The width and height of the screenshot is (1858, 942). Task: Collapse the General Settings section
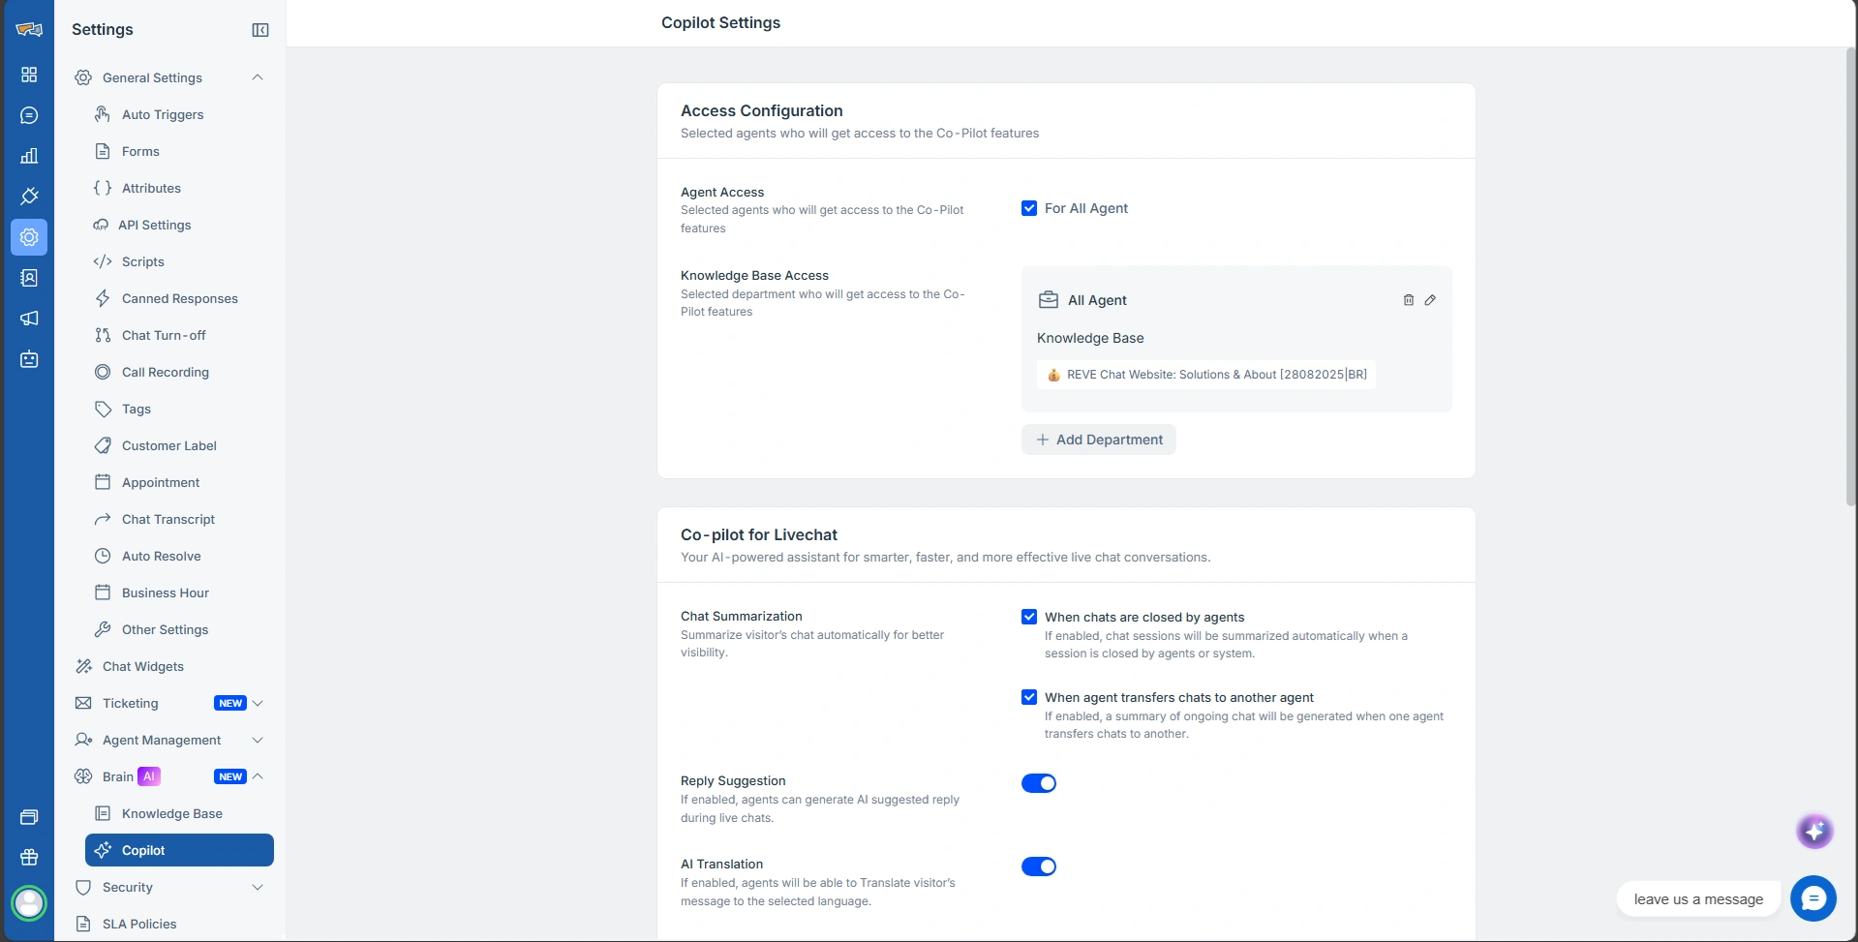(257, 77)
